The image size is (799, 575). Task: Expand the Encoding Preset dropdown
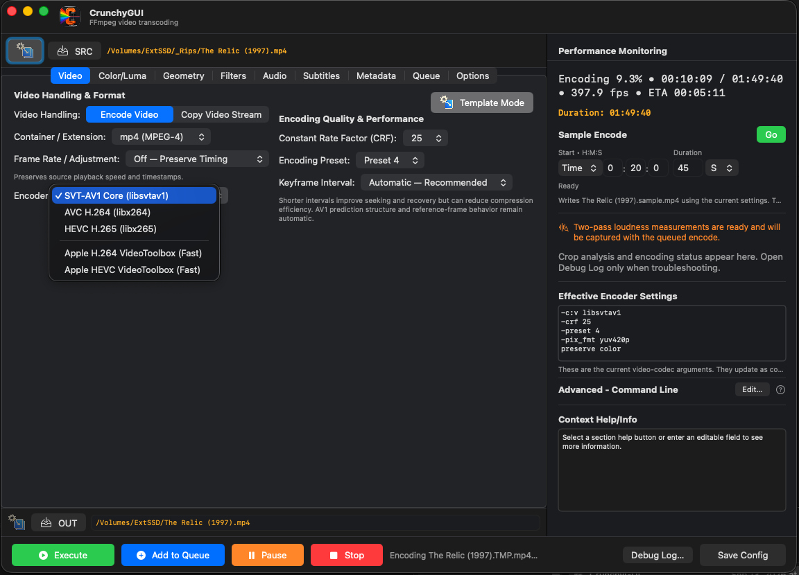(390, 160)
